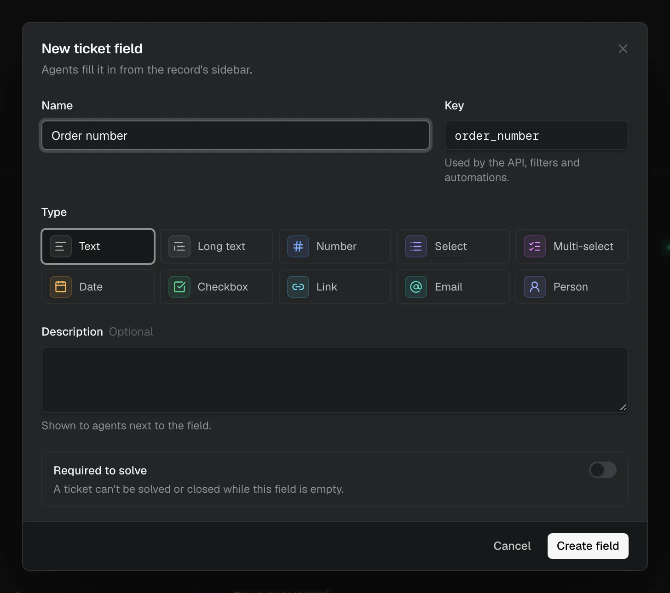670x593 pixels.
Task: Select the Person type with user icon
Action: coord(572,287)
